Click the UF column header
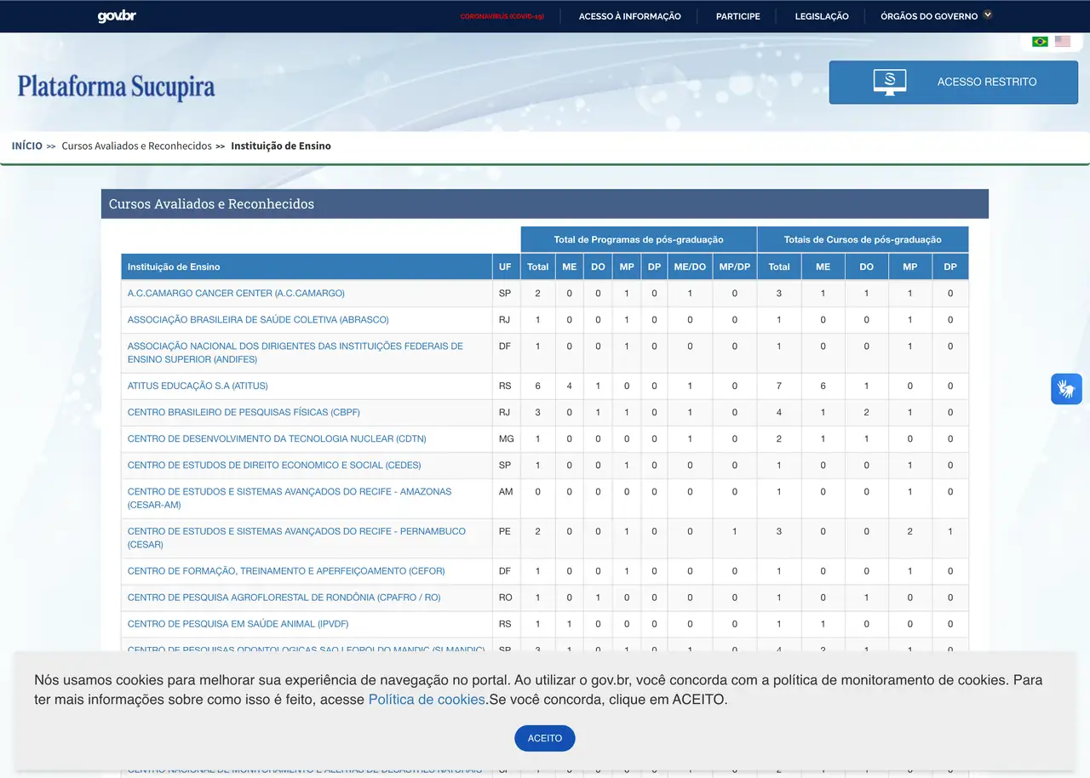Image resolution: width=1090 pixels, height=778 pixels. (x=506, y=266)
